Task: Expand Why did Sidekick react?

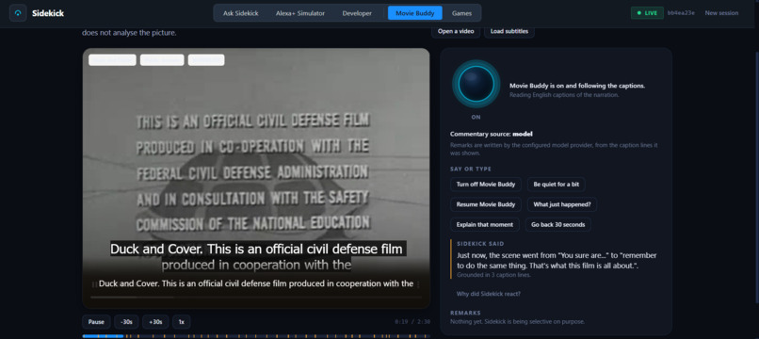Action: click(x=489, y=294)
